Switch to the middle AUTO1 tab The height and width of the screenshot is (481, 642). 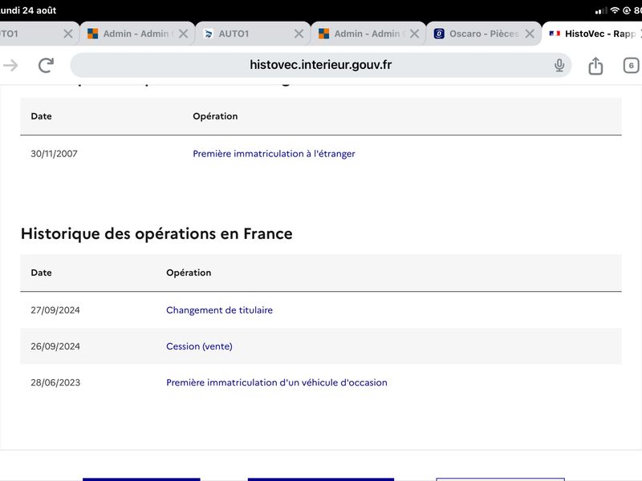[x=253, y=34]
